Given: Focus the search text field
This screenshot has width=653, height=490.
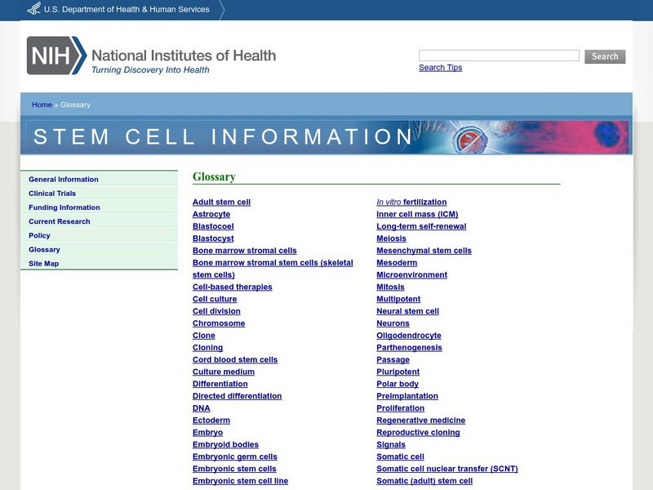Looking at the screenshot, I should [499, 56].
